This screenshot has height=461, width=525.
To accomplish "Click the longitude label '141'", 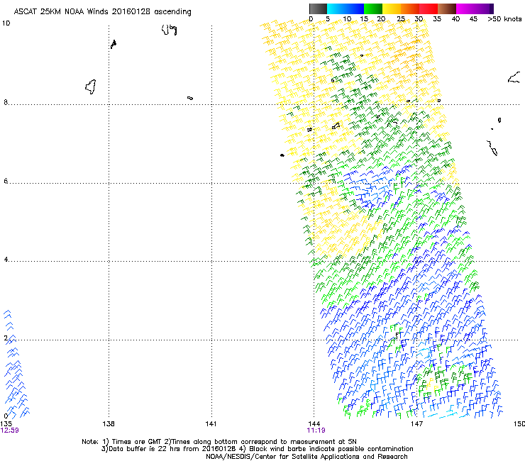I will pyautogui.click(x=211, y=424).
